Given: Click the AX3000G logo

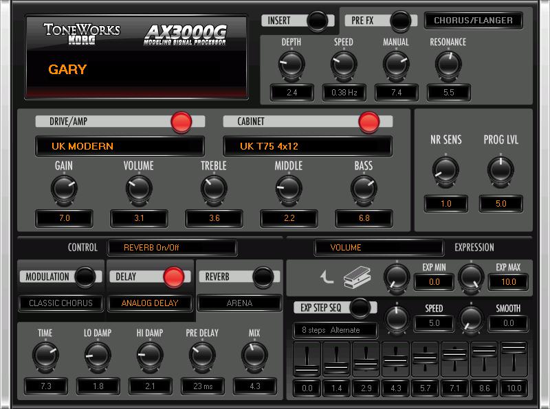Looking at the screenshot, I should coord(185,35).
